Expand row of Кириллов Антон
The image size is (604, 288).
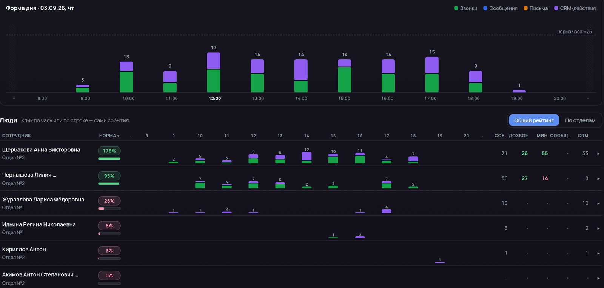click(x=598, y=253)
